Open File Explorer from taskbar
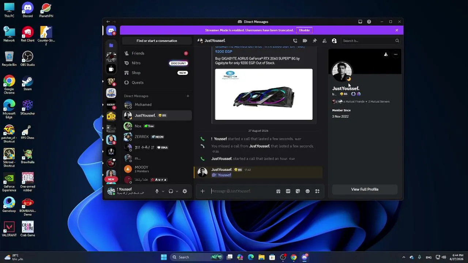This screenshot has width=468, height=263. tap(261, 257)
